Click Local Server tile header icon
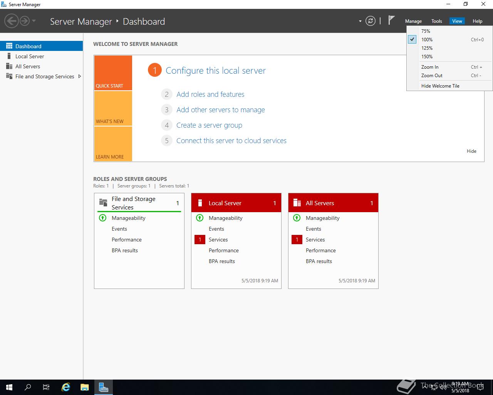This screenshot has width=493, height=395. click(200, 203)
